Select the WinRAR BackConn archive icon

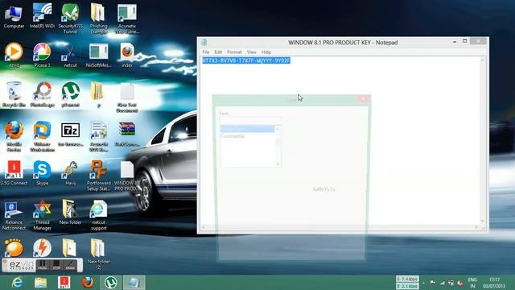127,135
